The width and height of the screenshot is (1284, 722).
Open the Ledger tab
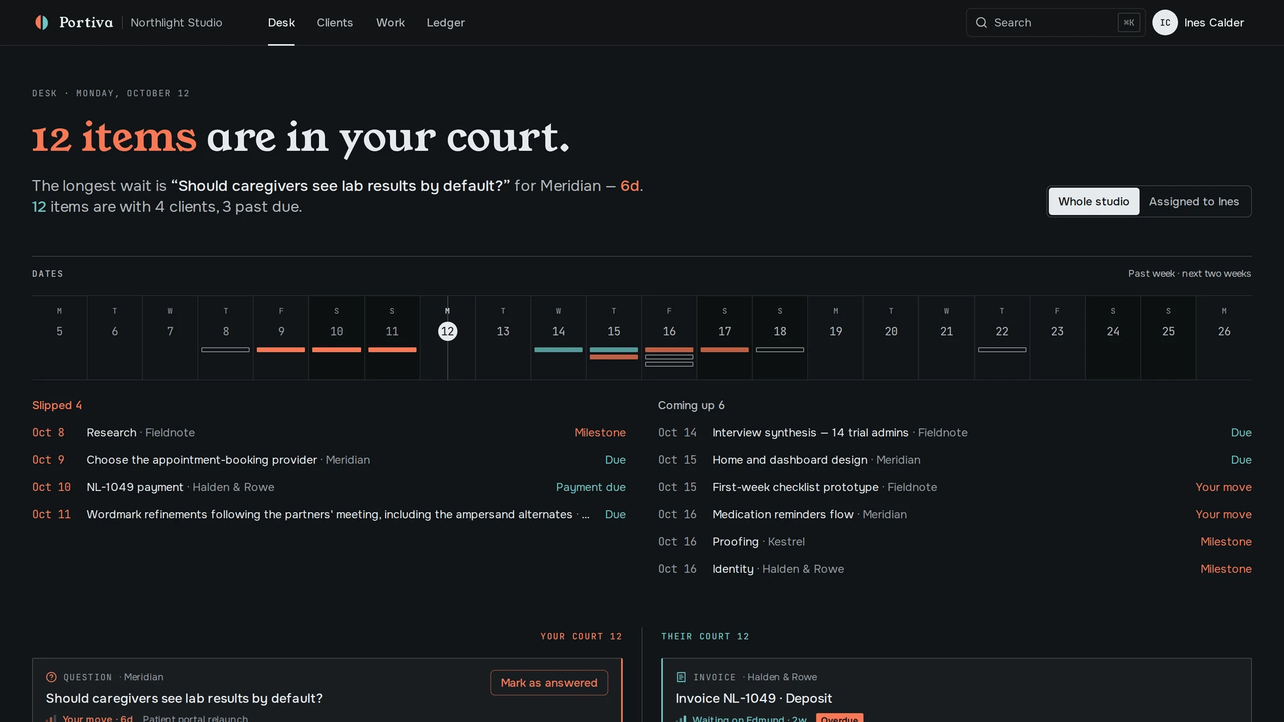click(445, 23)
